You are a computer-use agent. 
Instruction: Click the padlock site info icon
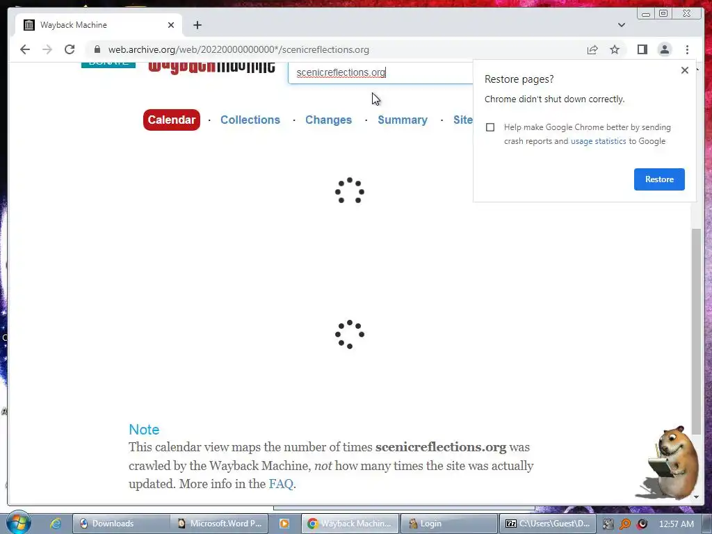(x=97, y=49)
